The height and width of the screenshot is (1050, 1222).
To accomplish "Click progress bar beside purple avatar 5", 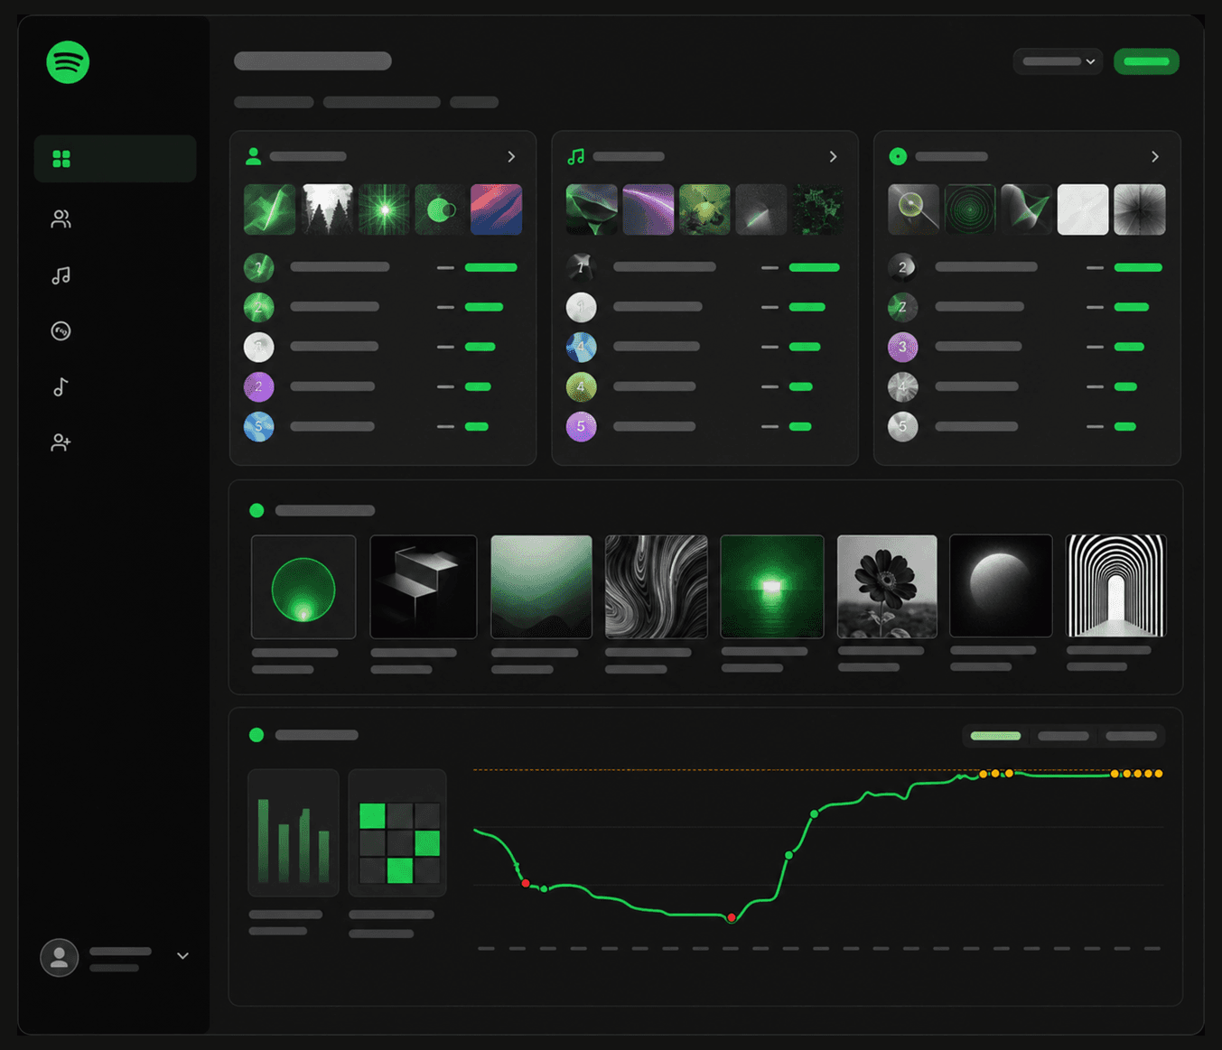I will (x=800, y=426).
